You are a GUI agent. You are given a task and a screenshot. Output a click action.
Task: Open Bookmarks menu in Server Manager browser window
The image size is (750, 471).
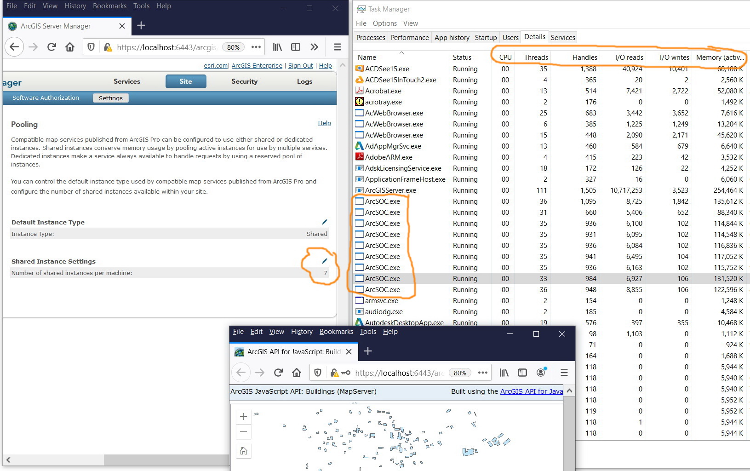click(109, 6)
